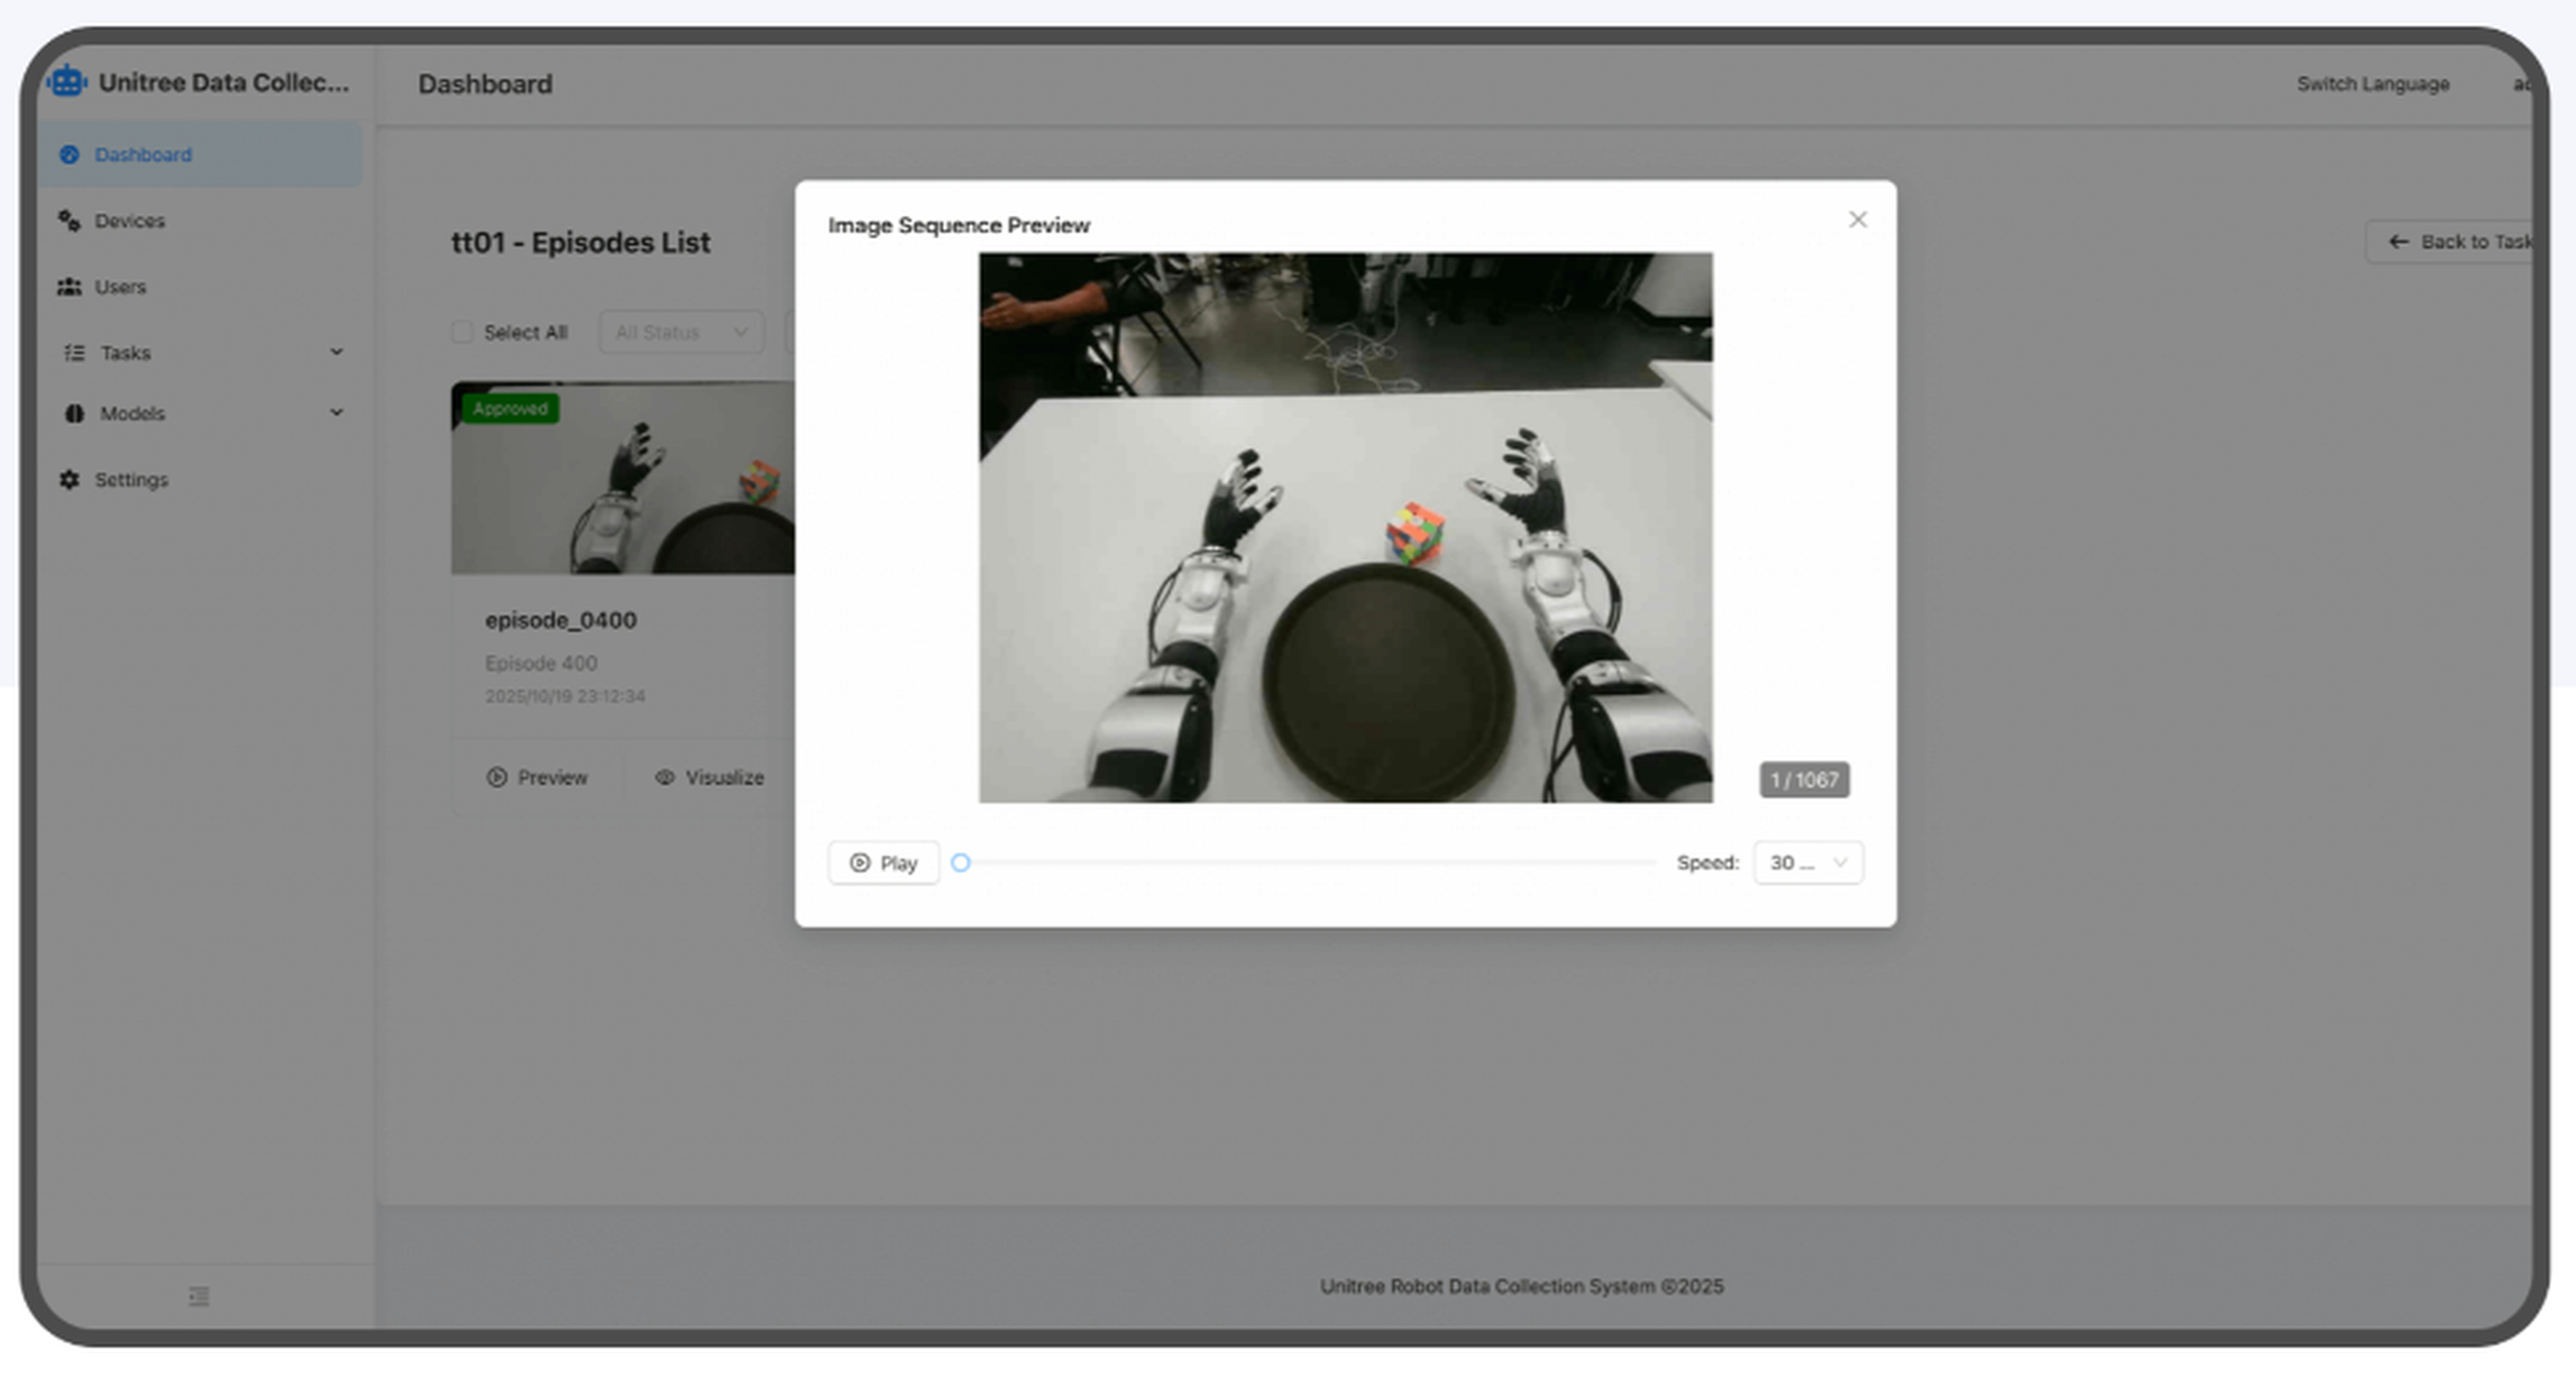The image size is (2576, 1374).
Task: Open the Users page from sidebar
Action: (x=200, y=286)
